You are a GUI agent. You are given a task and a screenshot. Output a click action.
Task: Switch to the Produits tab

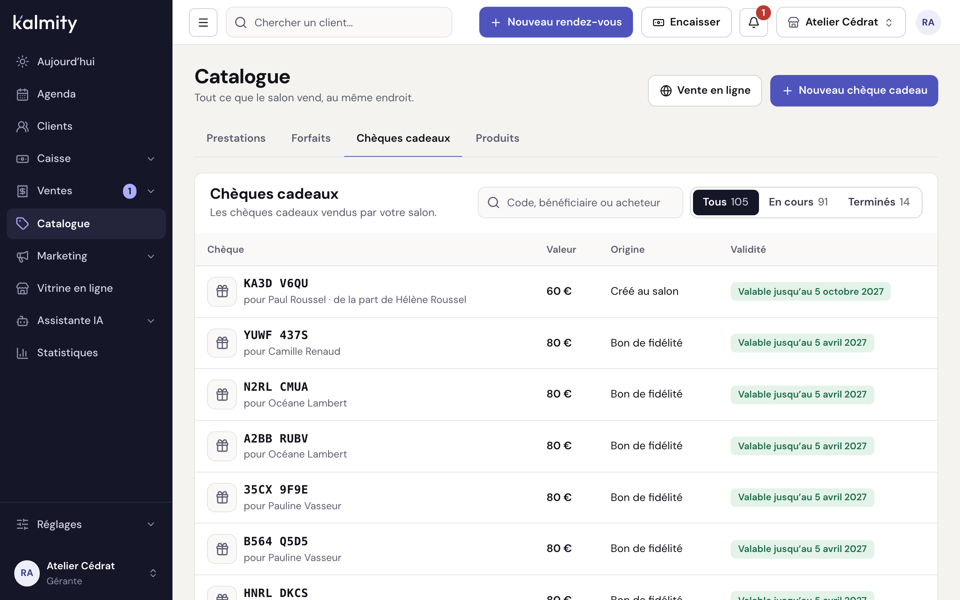click(x=498, y=138)
